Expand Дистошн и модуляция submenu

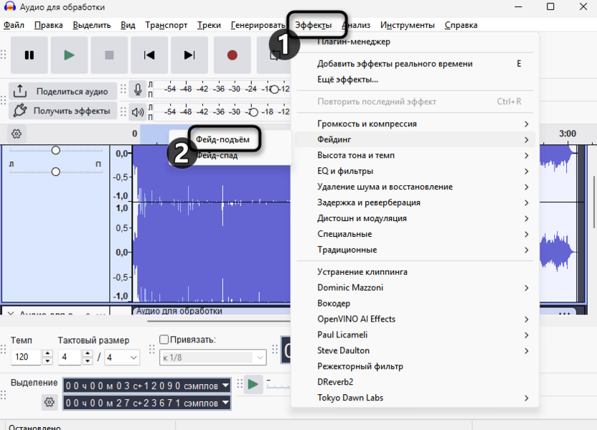pyautogui.click(x=415, y=218)
